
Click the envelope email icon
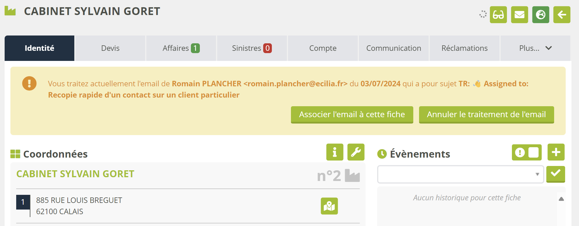pos(519,15)
